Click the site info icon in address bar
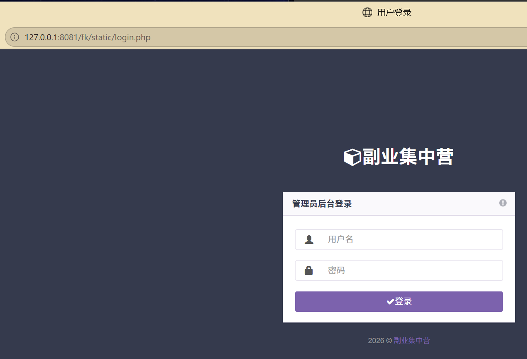Image resolution: width=527 pixels, height=359 pixels. [15, 37]
